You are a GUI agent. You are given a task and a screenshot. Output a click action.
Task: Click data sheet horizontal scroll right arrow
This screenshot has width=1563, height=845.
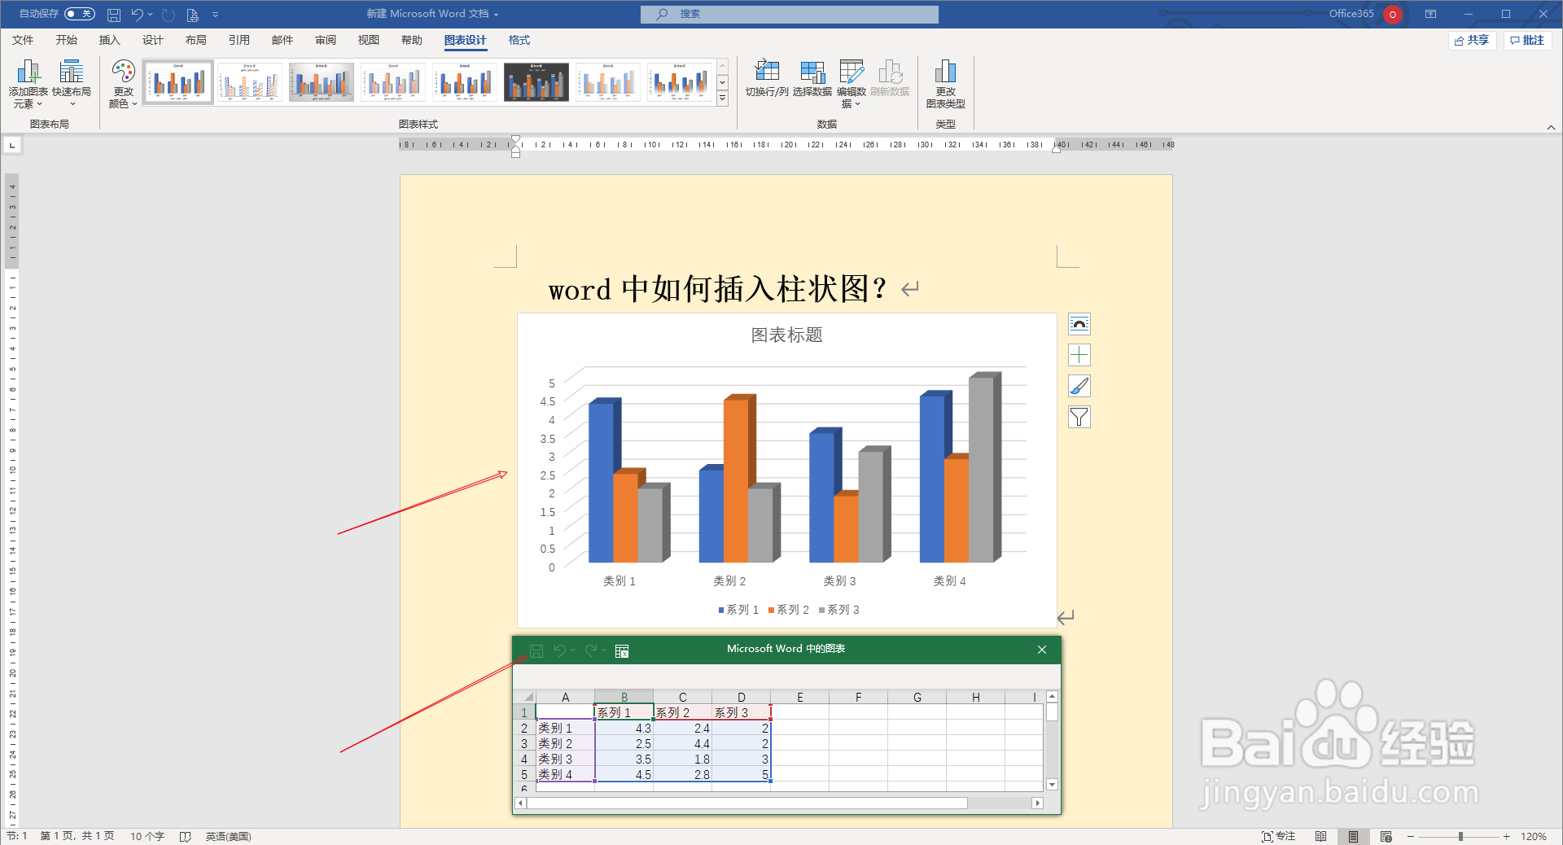[x=1037, y=803]
